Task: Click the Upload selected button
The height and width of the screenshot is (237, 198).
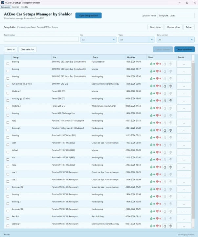Action: click(163, 49)
